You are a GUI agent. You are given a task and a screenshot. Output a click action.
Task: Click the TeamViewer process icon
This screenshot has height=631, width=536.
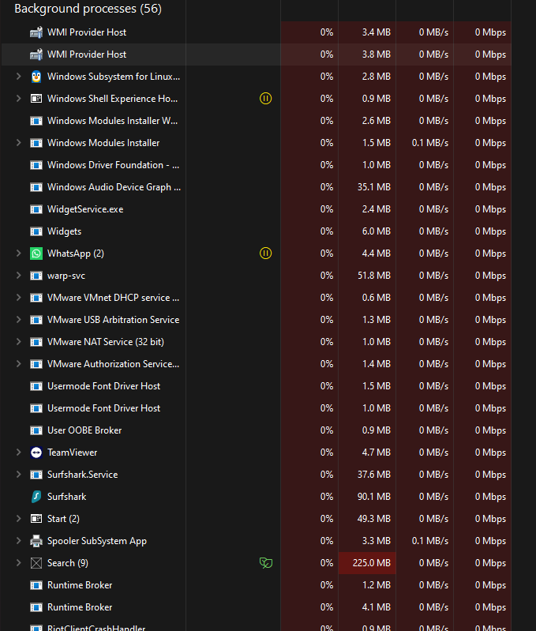[x=36, y=453]
